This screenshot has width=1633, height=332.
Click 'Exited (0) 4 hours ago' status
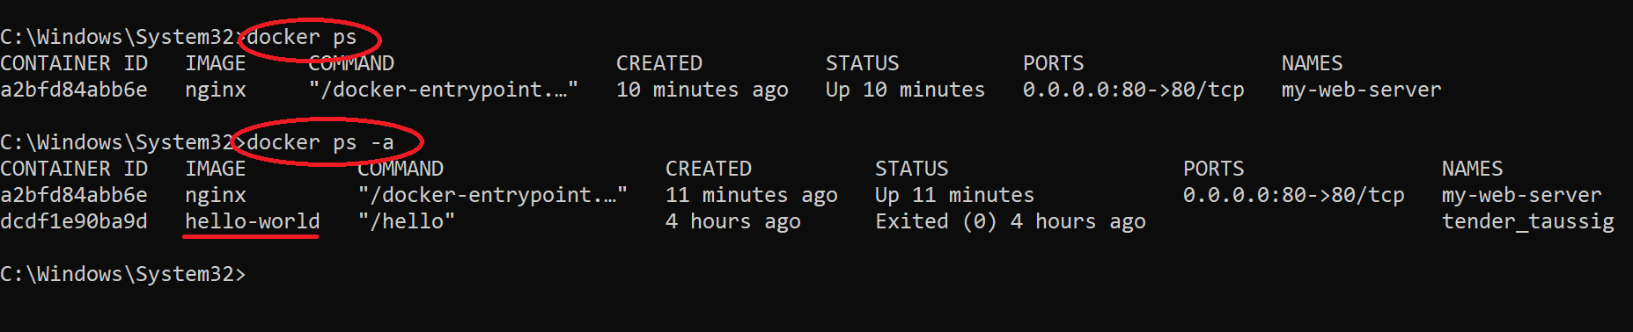1011,221
